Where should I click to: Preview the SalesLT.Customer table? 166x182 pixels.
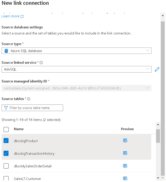coord(125,178)
